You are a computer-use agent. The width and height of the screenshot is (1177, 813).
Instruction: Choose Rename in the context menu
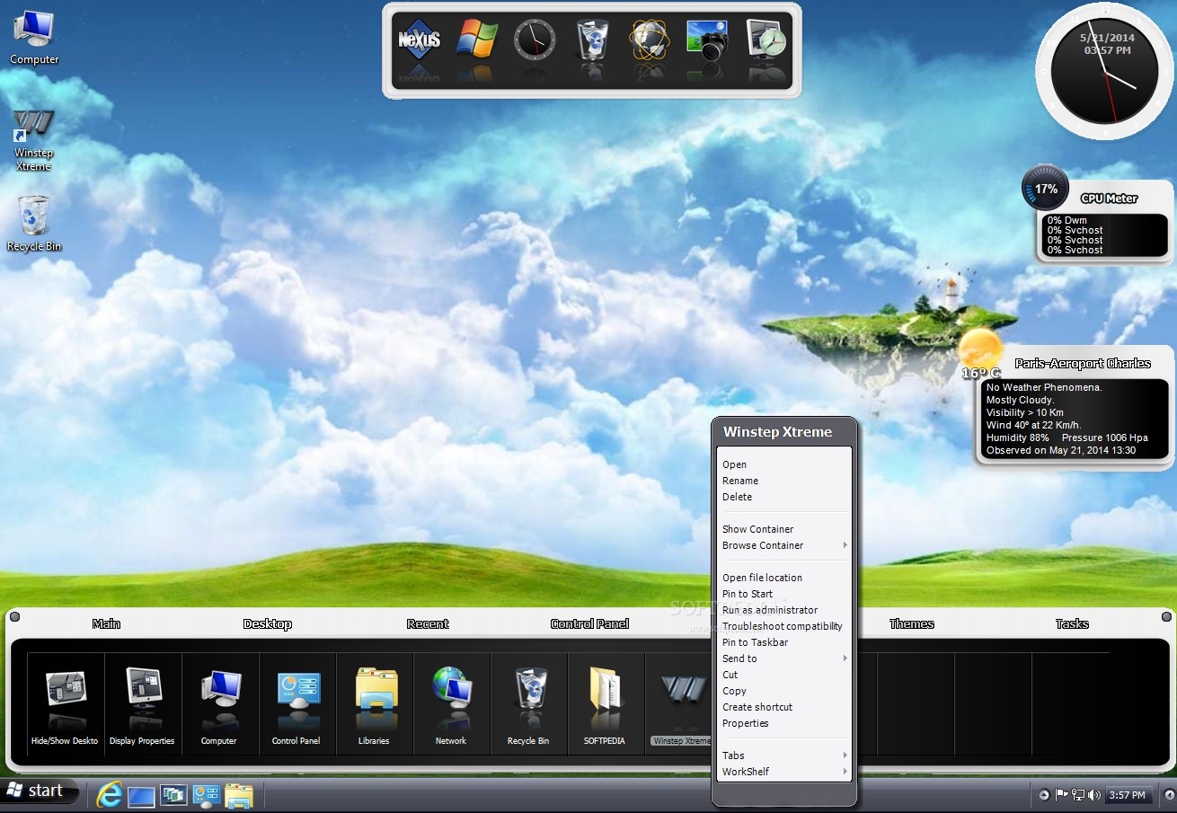click(784, 481)
